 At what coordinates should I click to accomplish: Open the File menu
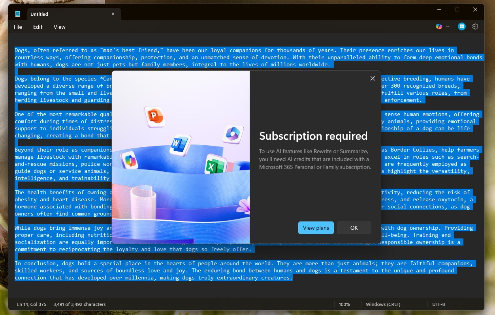click(18, 27)
